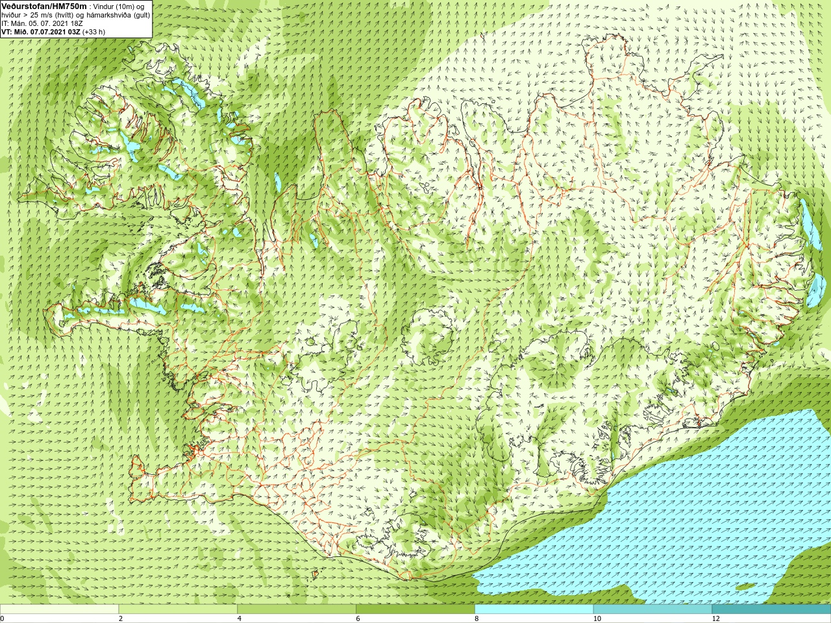Select the 4–6 medium green legend segment
This screenshot has width=831, height=623.
(x=297, y=609)
